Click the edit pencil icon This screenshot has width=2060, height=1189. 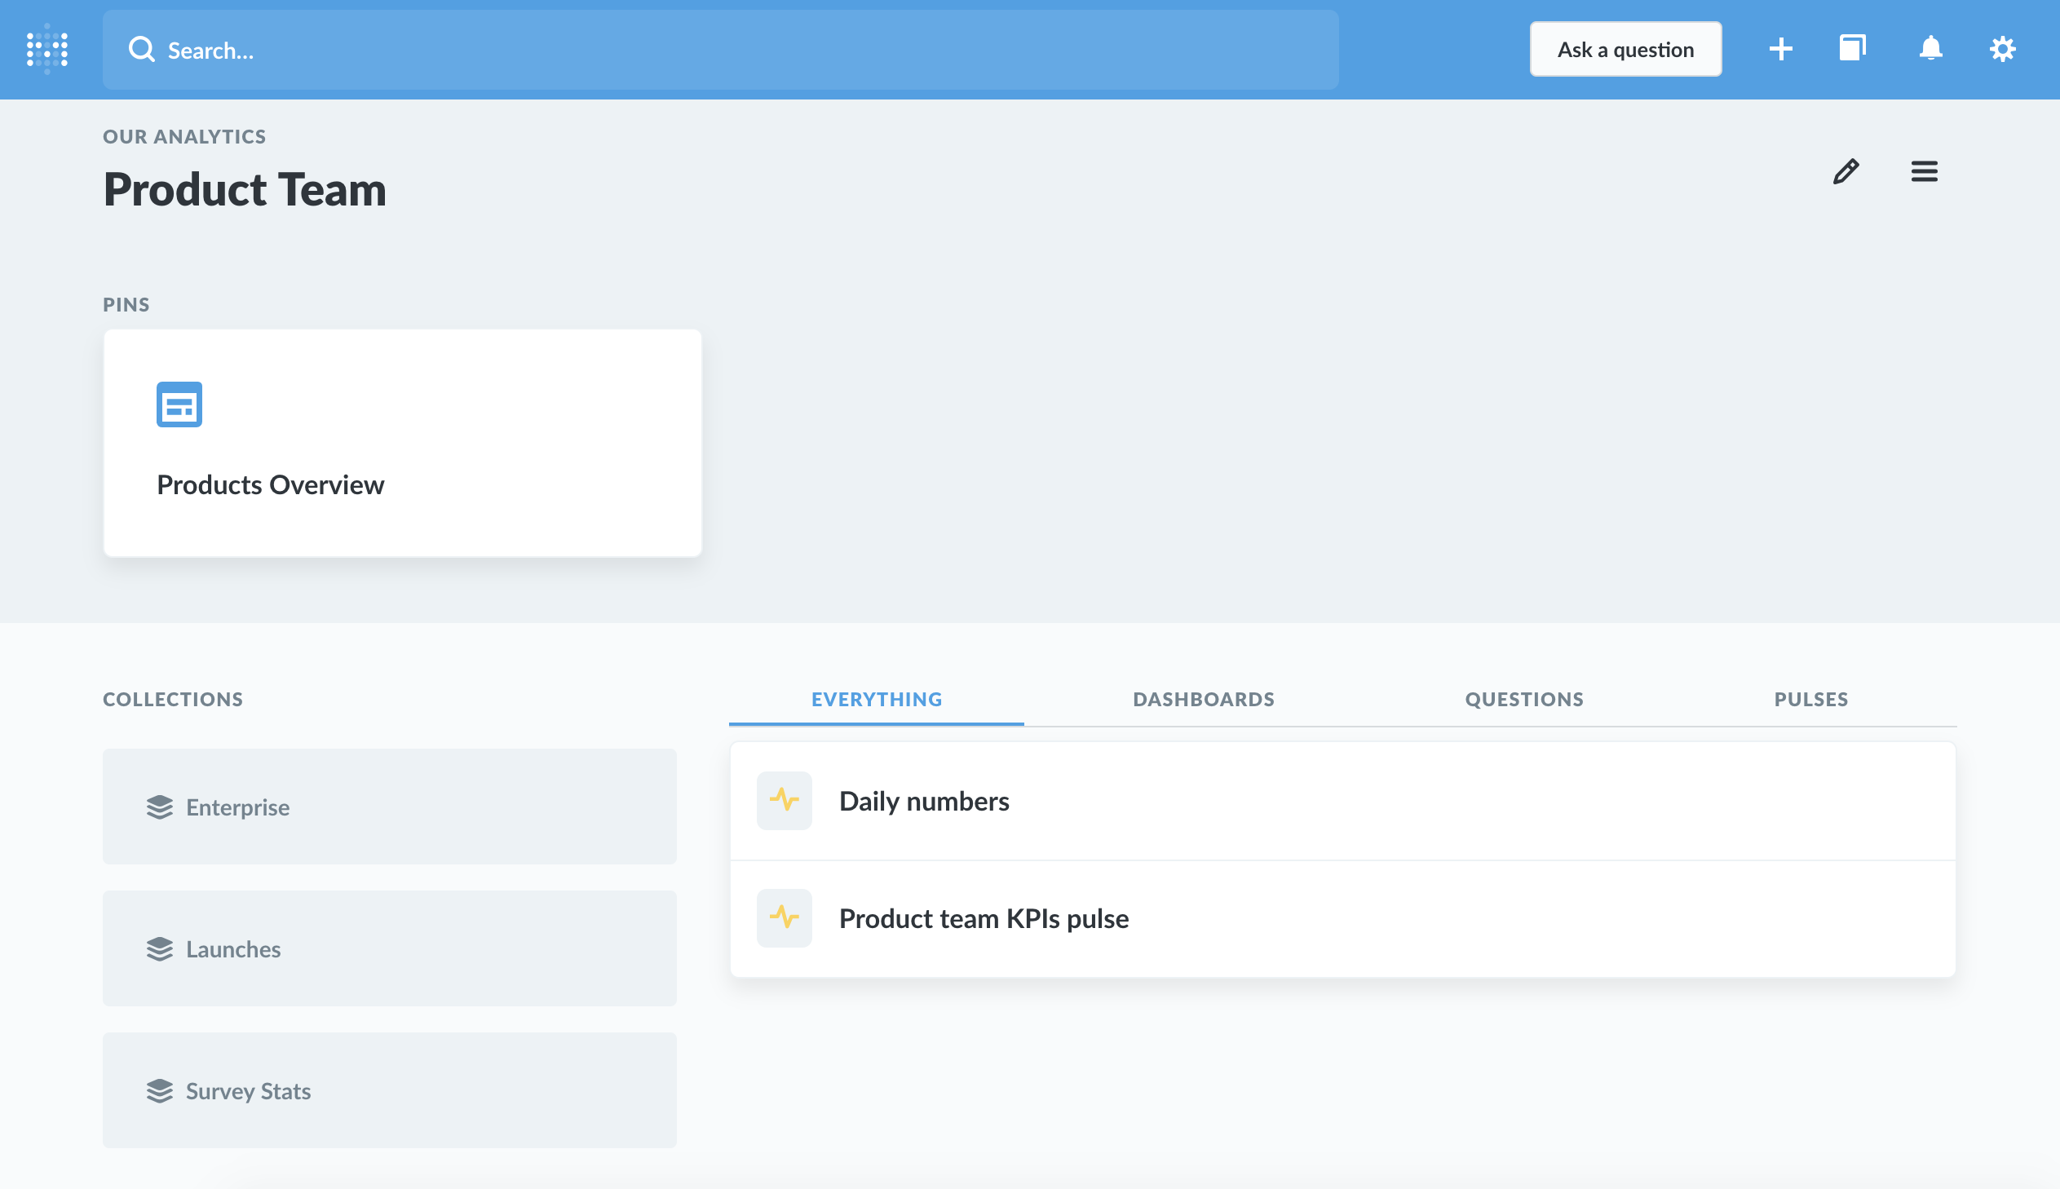pos(1846,169)
